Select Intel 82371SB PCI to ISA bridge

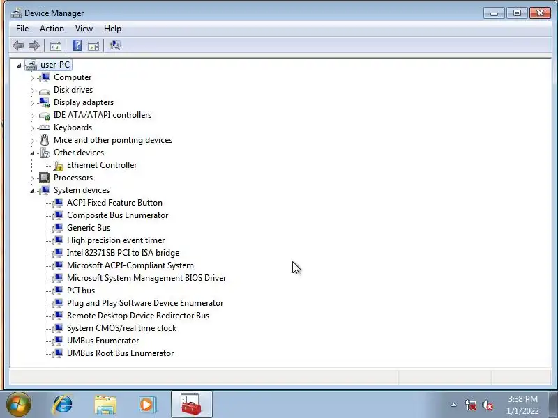point(123,253)
